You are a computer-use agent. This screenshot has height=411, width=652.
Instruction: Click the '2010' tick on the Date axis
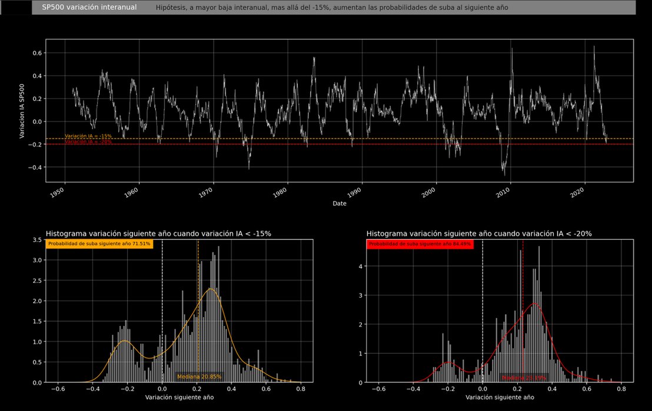(x=503, y=192)
